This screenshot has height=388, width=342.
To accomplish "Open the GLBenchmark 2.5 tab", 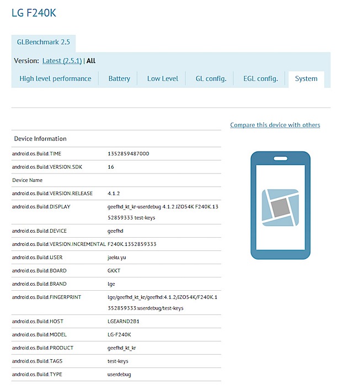I will 44,43.
